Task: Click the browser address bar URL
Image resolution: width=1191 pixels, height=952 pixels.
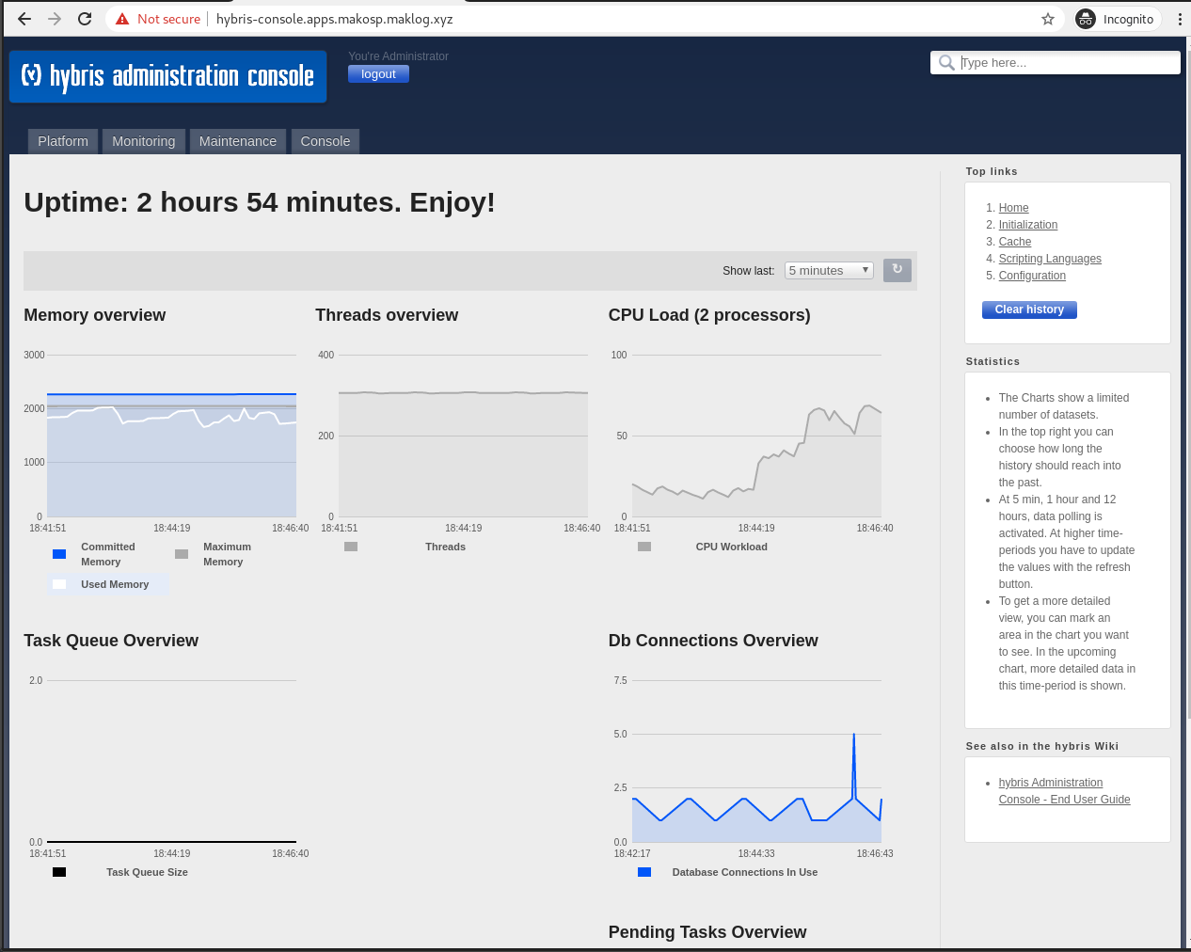Action: [x=334, y=19]
